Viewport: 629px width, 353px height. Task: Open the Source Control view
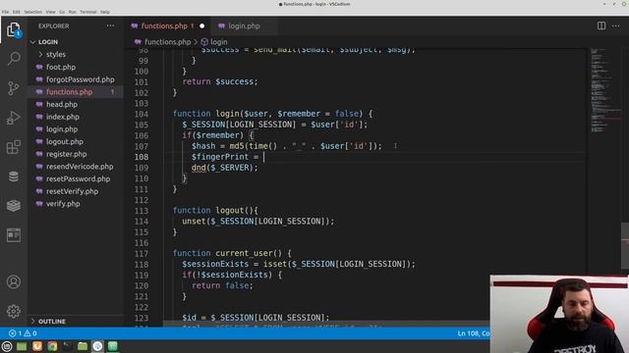coord(13,88)
